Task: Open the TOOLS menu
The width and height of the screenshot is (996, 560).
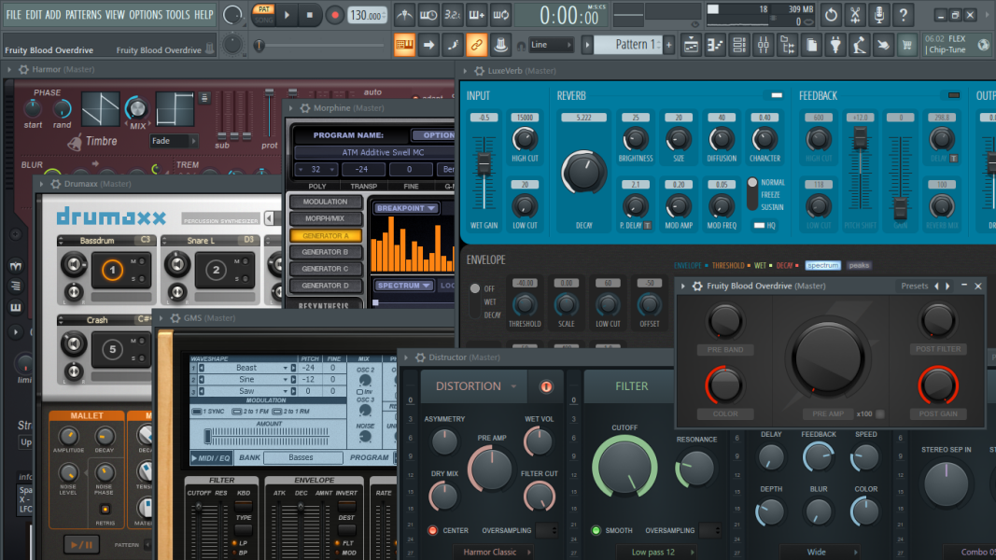Action: click(x=178, y=15)
